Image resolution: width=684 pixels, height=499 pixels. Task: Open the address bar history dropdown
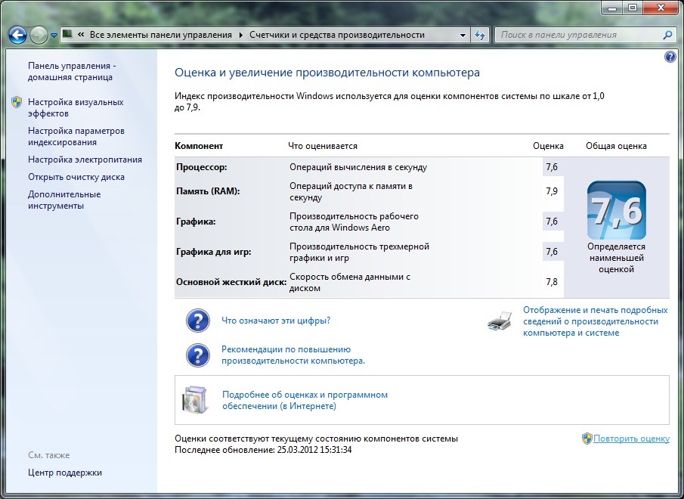coord(463,36)
